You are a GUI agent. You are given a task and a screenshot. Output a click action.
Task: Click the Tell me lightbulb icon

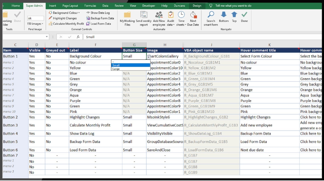click(x=211, y=6)
